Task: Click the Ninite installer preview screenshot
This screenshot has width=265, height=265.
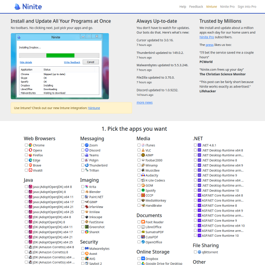Action: click(61, 66)
